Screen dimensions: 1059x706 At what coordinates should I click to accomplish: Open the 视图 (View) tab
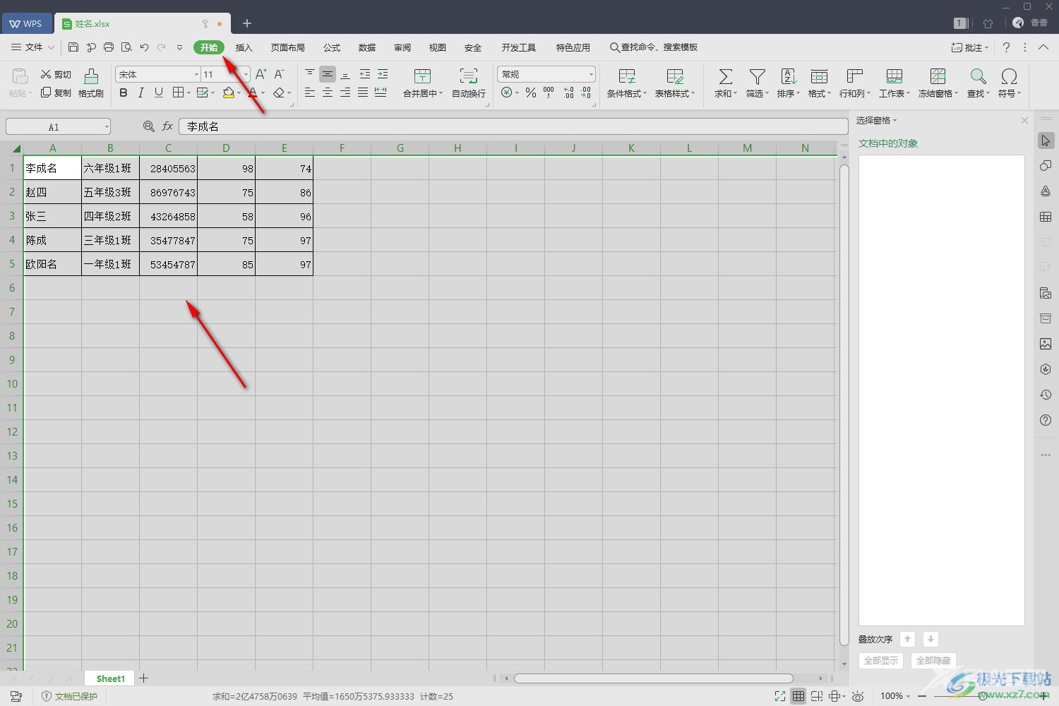coord(438,47)
